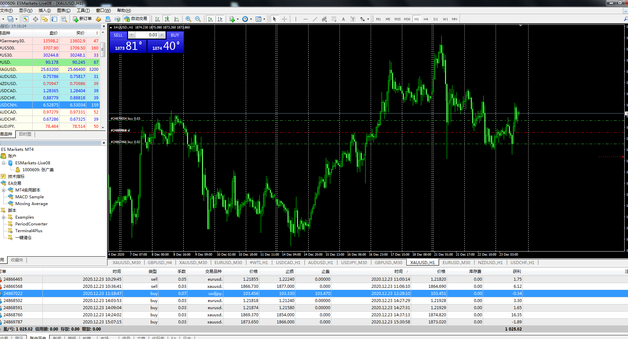
Task: Click the blue BUY button
Action: pos(175,35)
